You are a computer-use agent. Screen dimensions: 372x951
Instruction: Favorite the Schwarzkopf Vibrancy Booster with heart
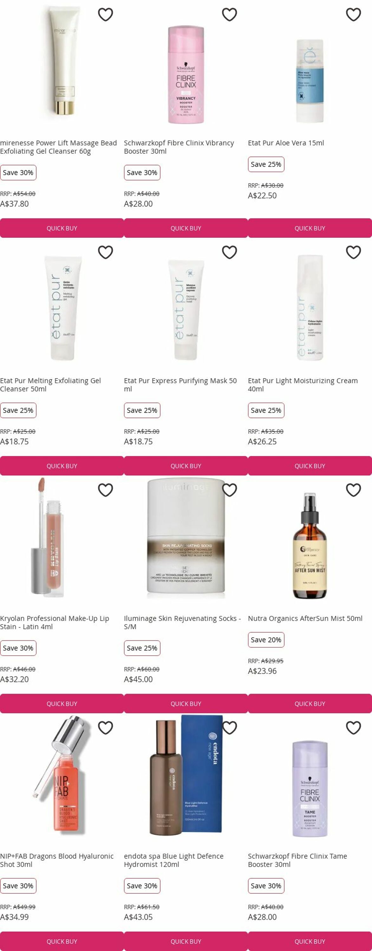coord(229,15)
